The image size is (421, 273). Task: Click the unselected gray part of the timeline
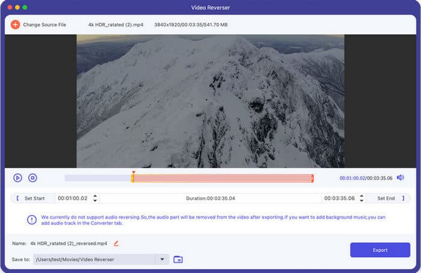click(97, 178)
